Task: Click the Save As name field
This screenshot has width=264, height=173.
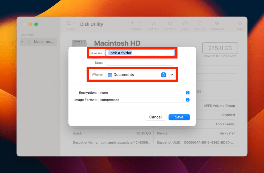Action: (140, 53)
